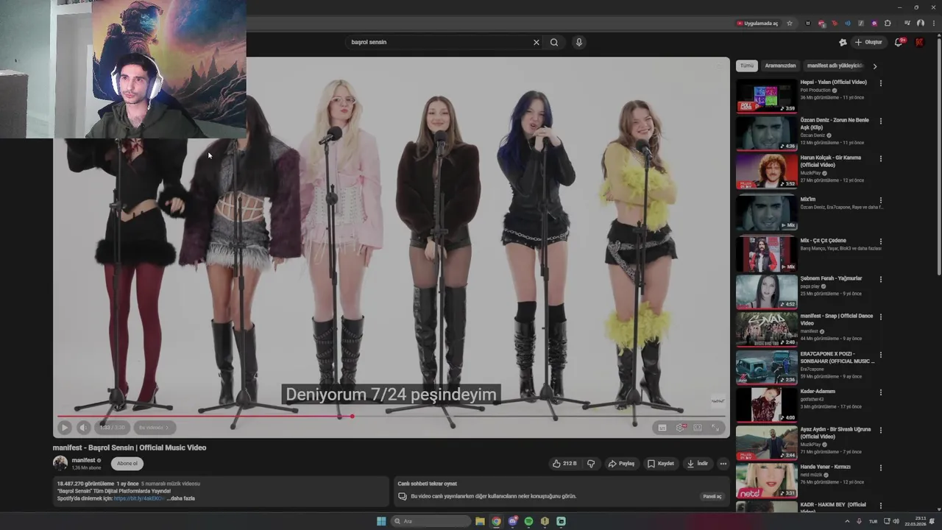Open 'Harun Kolçak - Gir Kanıma' thumbnail

tap(766, 171)
